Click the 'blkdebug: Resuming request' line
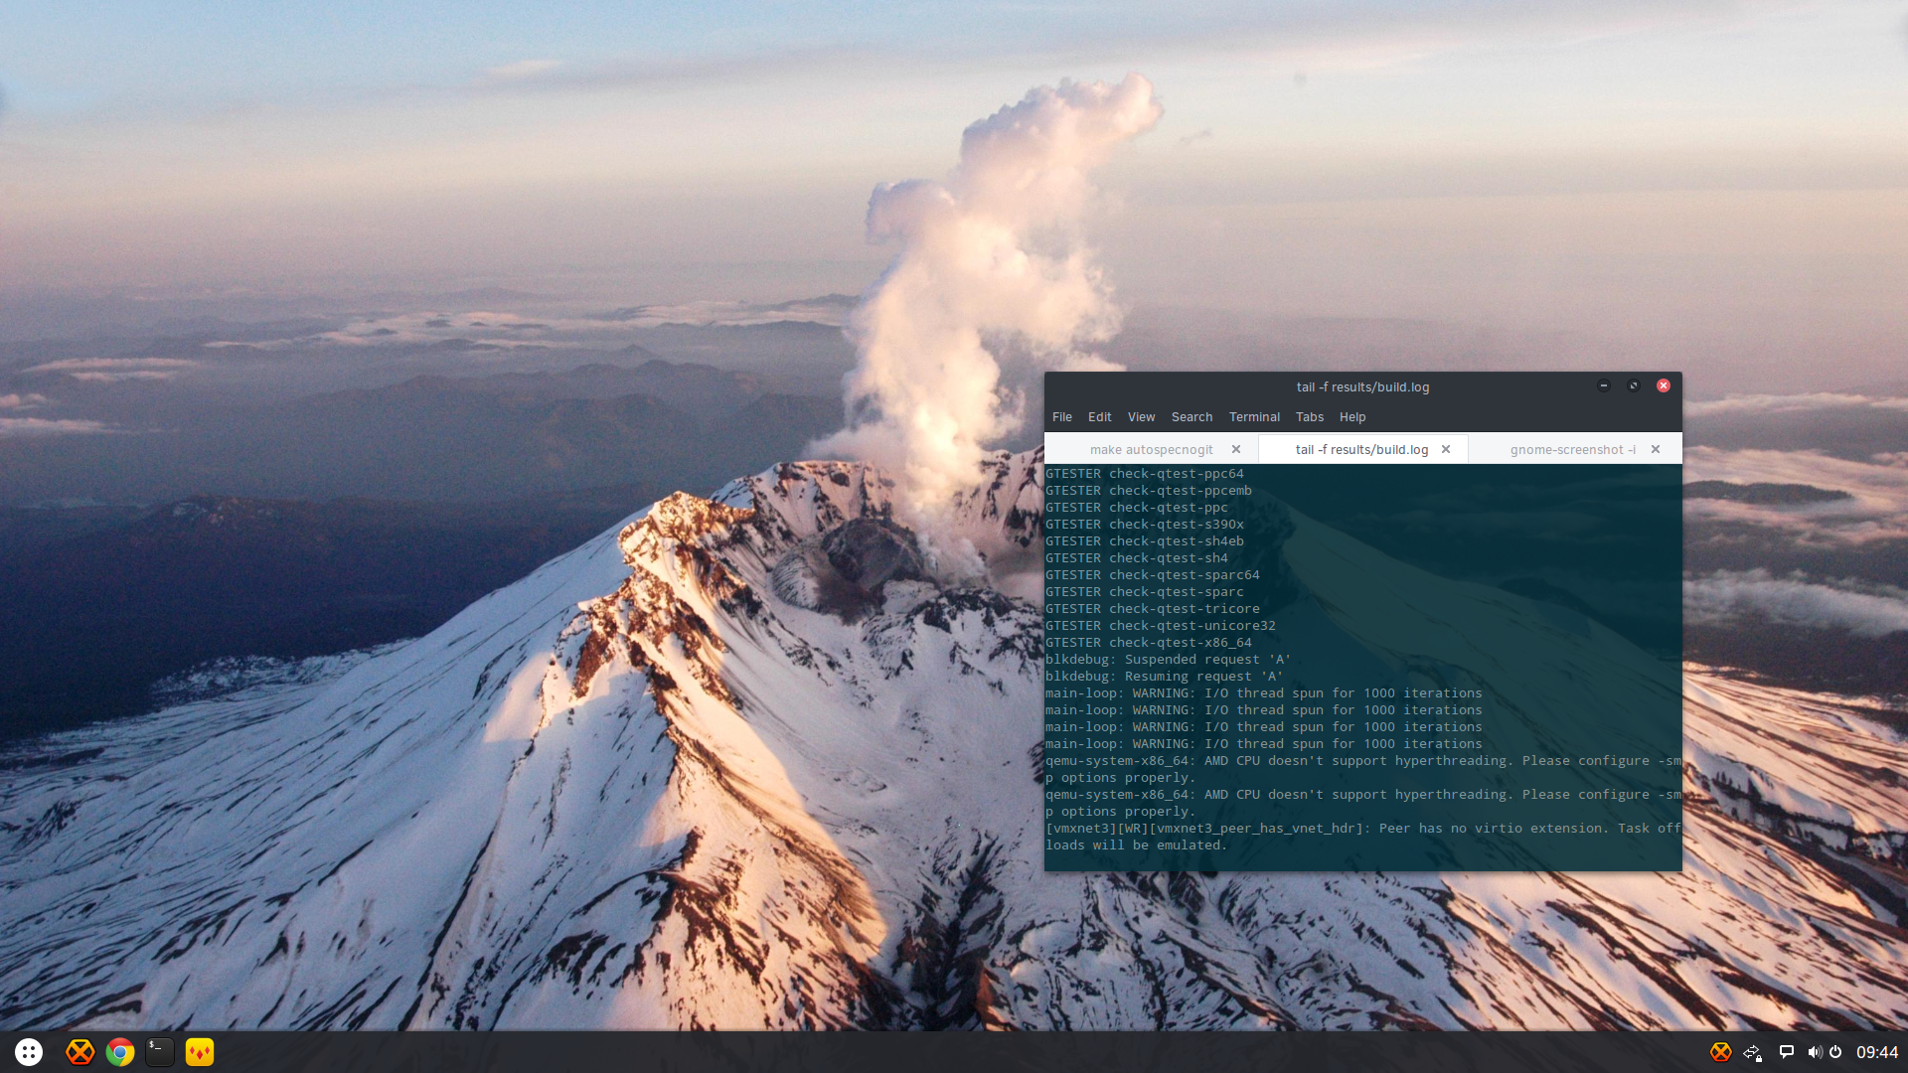The height and width of the screenshot is (1073, 1908). point(1164,677)
